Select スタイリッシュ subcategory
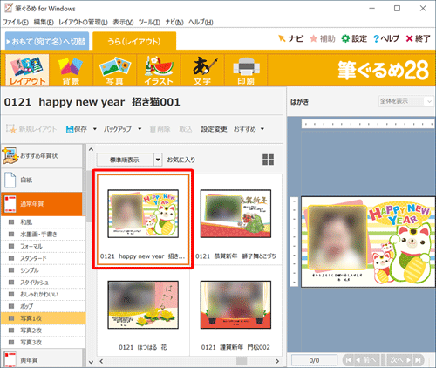Viewport: 436px width, 368px height. 44,283
